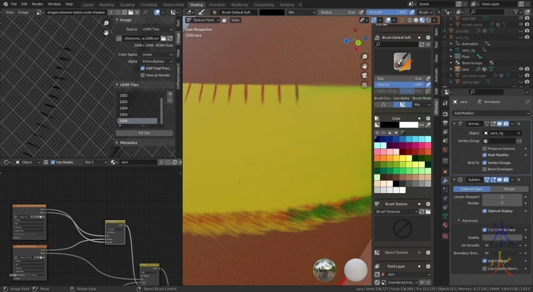Add a new UDIM tile with plus button
The height and width of the screenshot is (292, 533).
coord(170,94)
